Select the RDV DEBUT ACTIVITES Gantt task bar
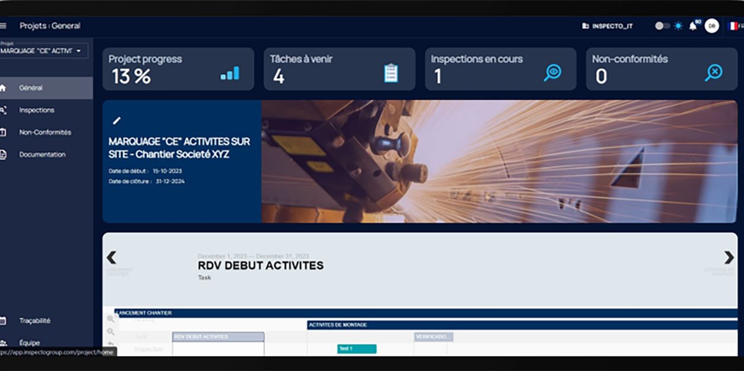The height and width of the screenshot is (371, 744). pyautogui.click(x=218, y=337)
